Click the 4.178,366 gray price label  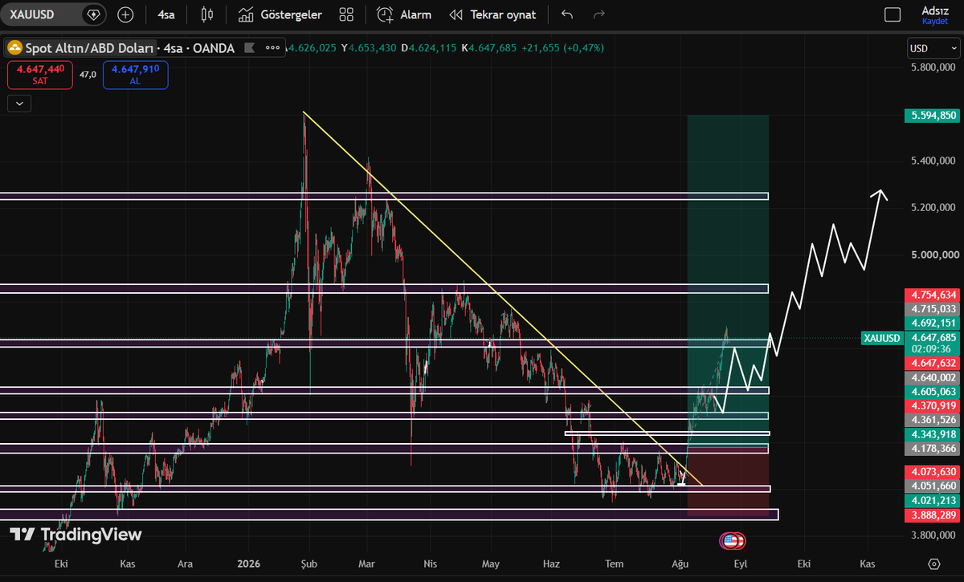933,449
